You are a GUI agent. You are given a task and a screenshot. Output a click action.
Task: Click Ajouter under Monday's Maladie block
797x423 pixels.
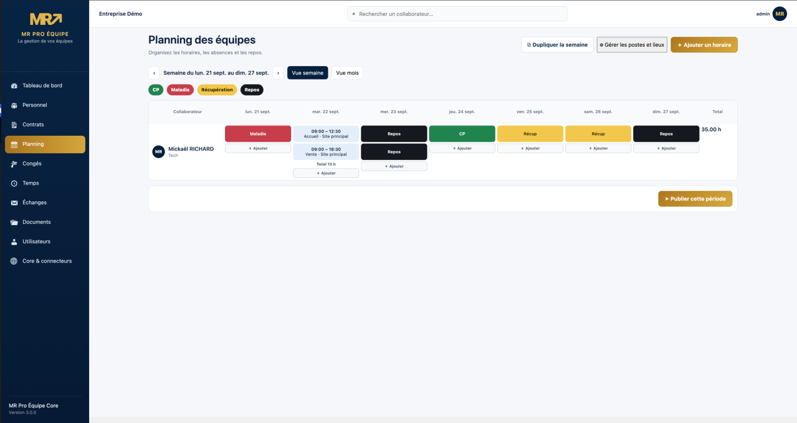pos(258,149)
